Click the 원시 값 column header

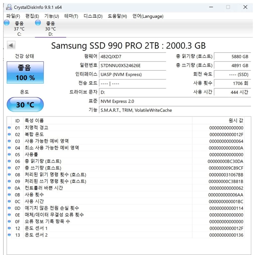[218, 121]
